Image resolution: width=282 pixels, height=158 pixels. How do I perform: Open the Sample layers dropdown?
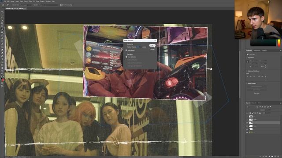click(x=48, y=5)
